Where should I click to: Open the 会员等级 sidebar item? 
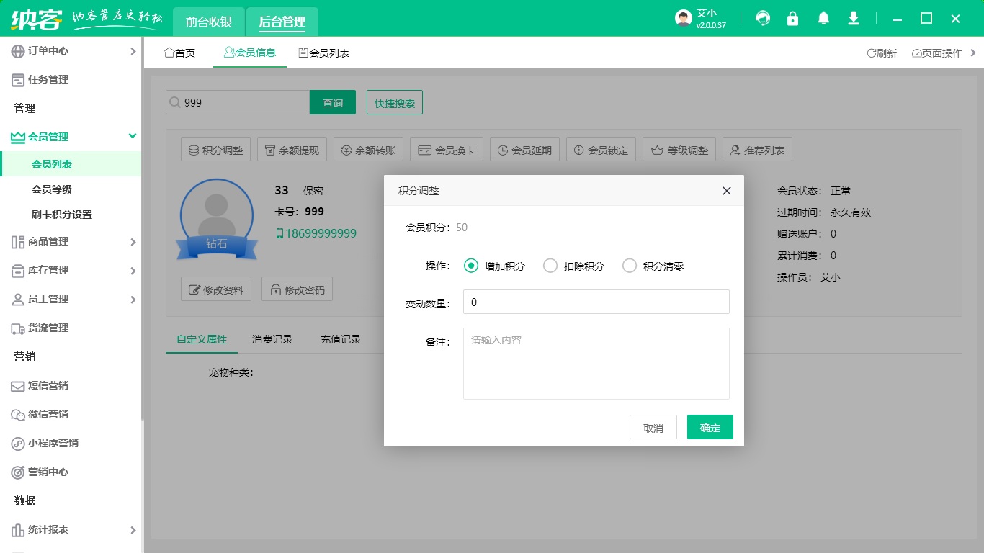click(x=52, y=189)
